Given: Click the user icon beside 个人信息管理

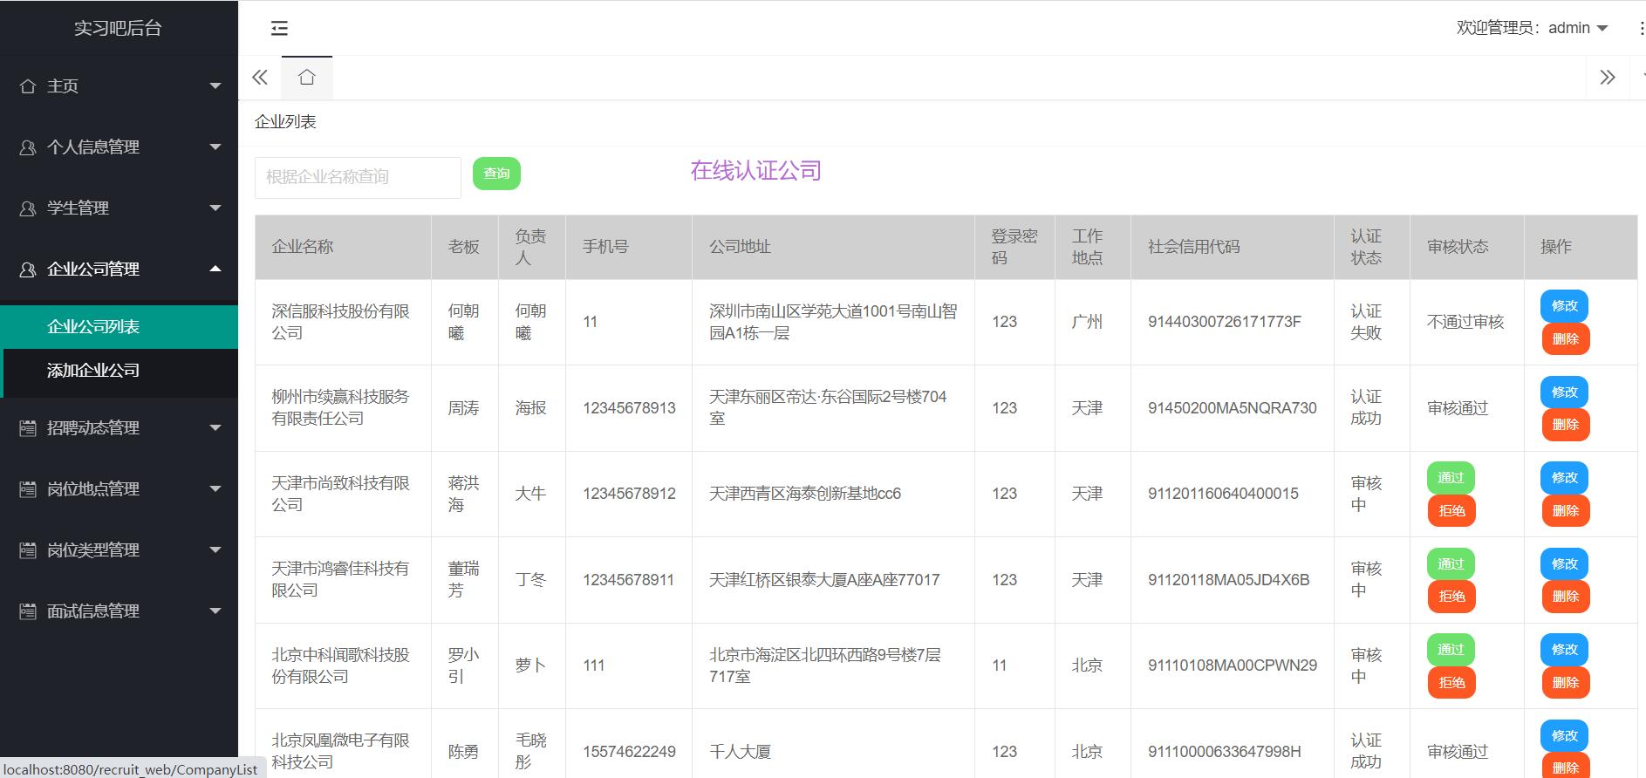Looking at the screenshot, I should pos(28,147).
